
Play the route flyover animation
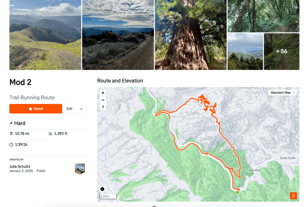coord(293,196)
